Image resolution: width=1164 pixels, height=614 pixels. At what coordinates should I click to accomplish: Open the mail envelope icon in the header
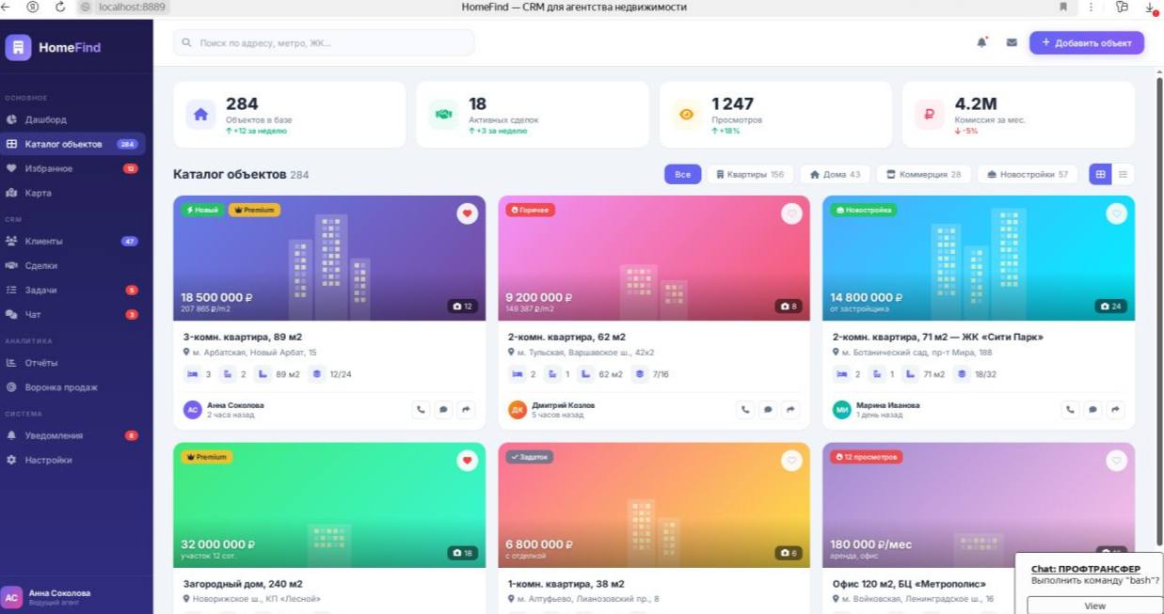1012,43
